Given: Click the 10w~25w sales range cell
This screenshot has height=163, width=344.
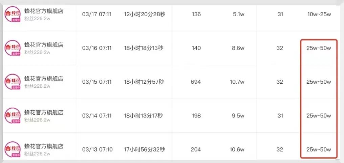Looking at the screenshot, I should [319, 14].
